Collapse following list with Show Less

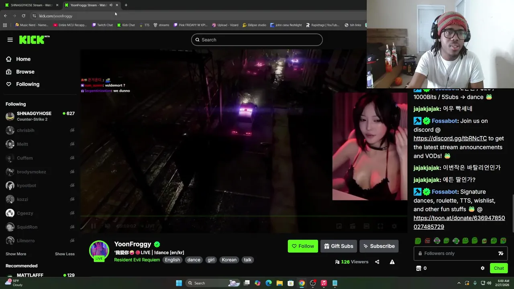(x=65, y=254)
